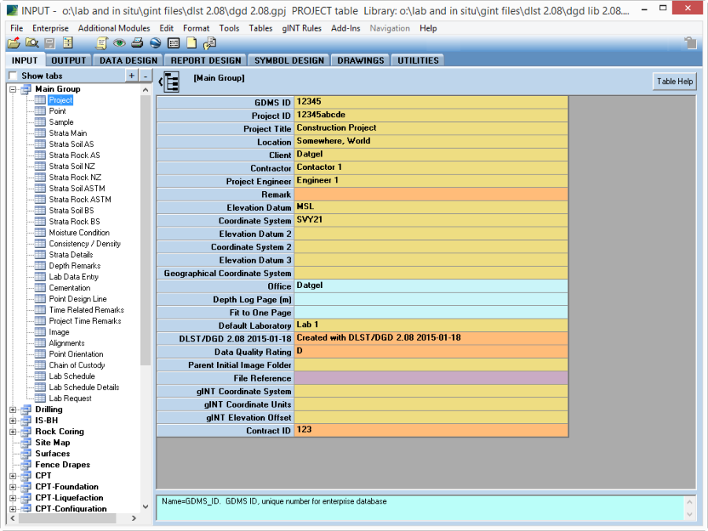Image resolution: width=708 pixels, height=531 pixels.
Task: Click the open project folder icon
Action: coord(13,43)
